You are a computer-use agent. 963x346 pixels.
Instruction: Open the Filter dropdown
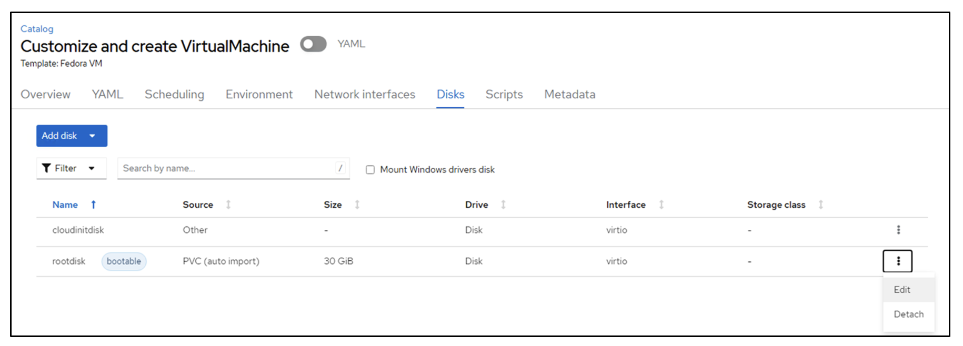coord(72,168)
